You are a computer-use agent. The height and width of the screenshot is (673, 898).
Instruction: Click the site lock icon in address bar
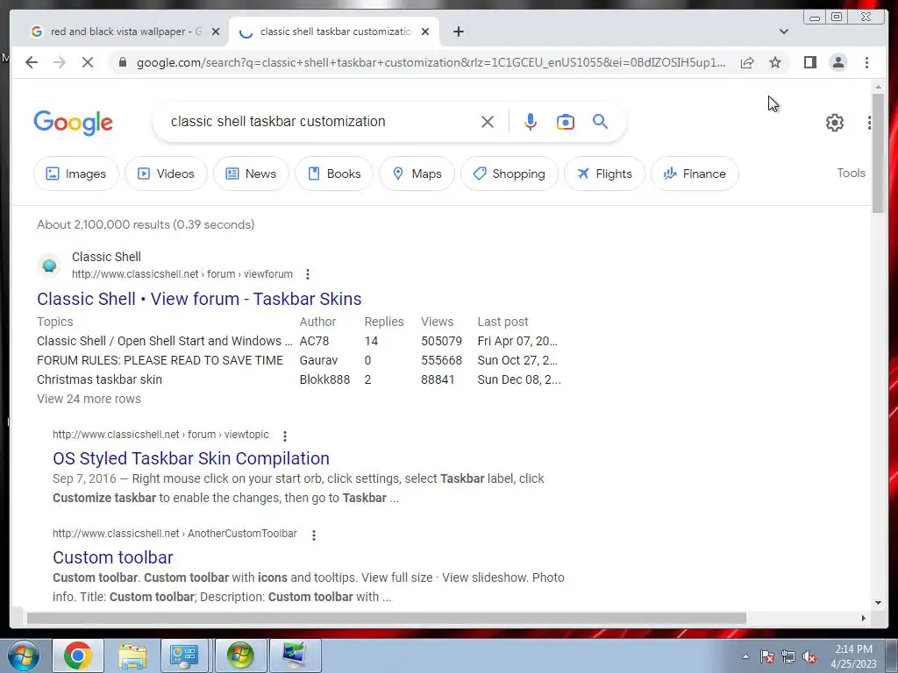pos(123,62)
